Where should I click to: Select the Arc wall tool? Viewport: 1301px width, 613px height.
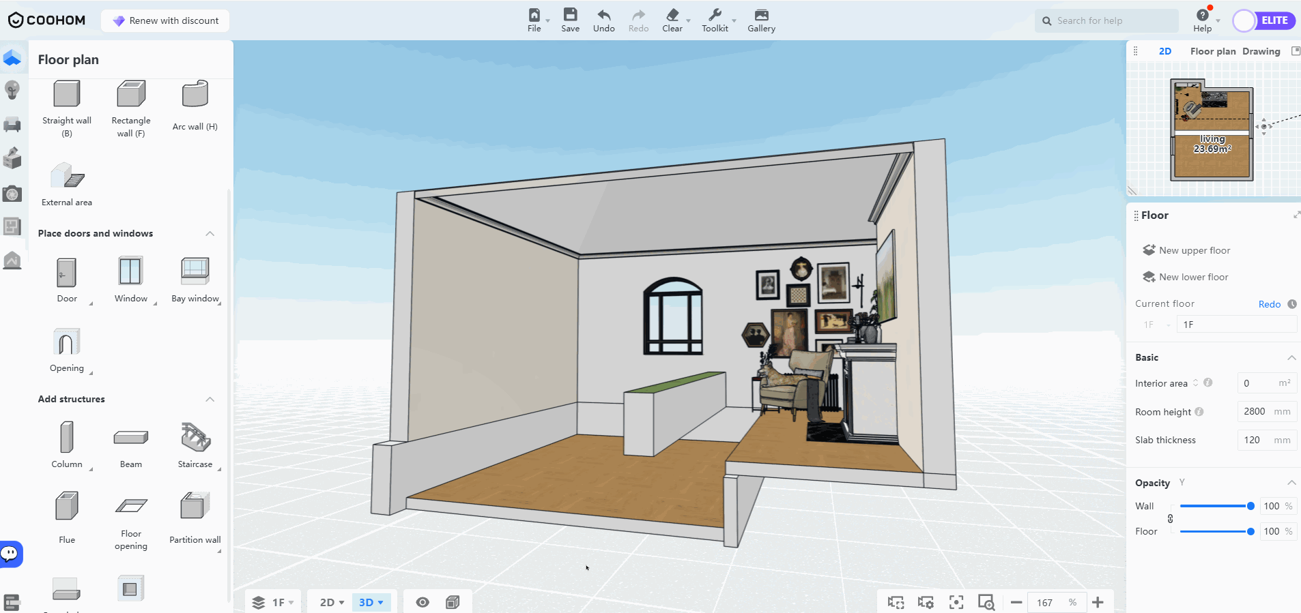point(195,95)
